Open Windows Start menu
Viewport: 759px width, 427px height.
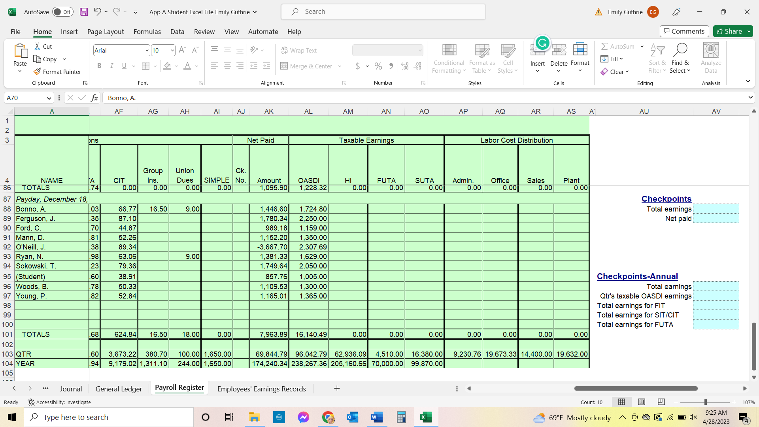coord(12,417)
